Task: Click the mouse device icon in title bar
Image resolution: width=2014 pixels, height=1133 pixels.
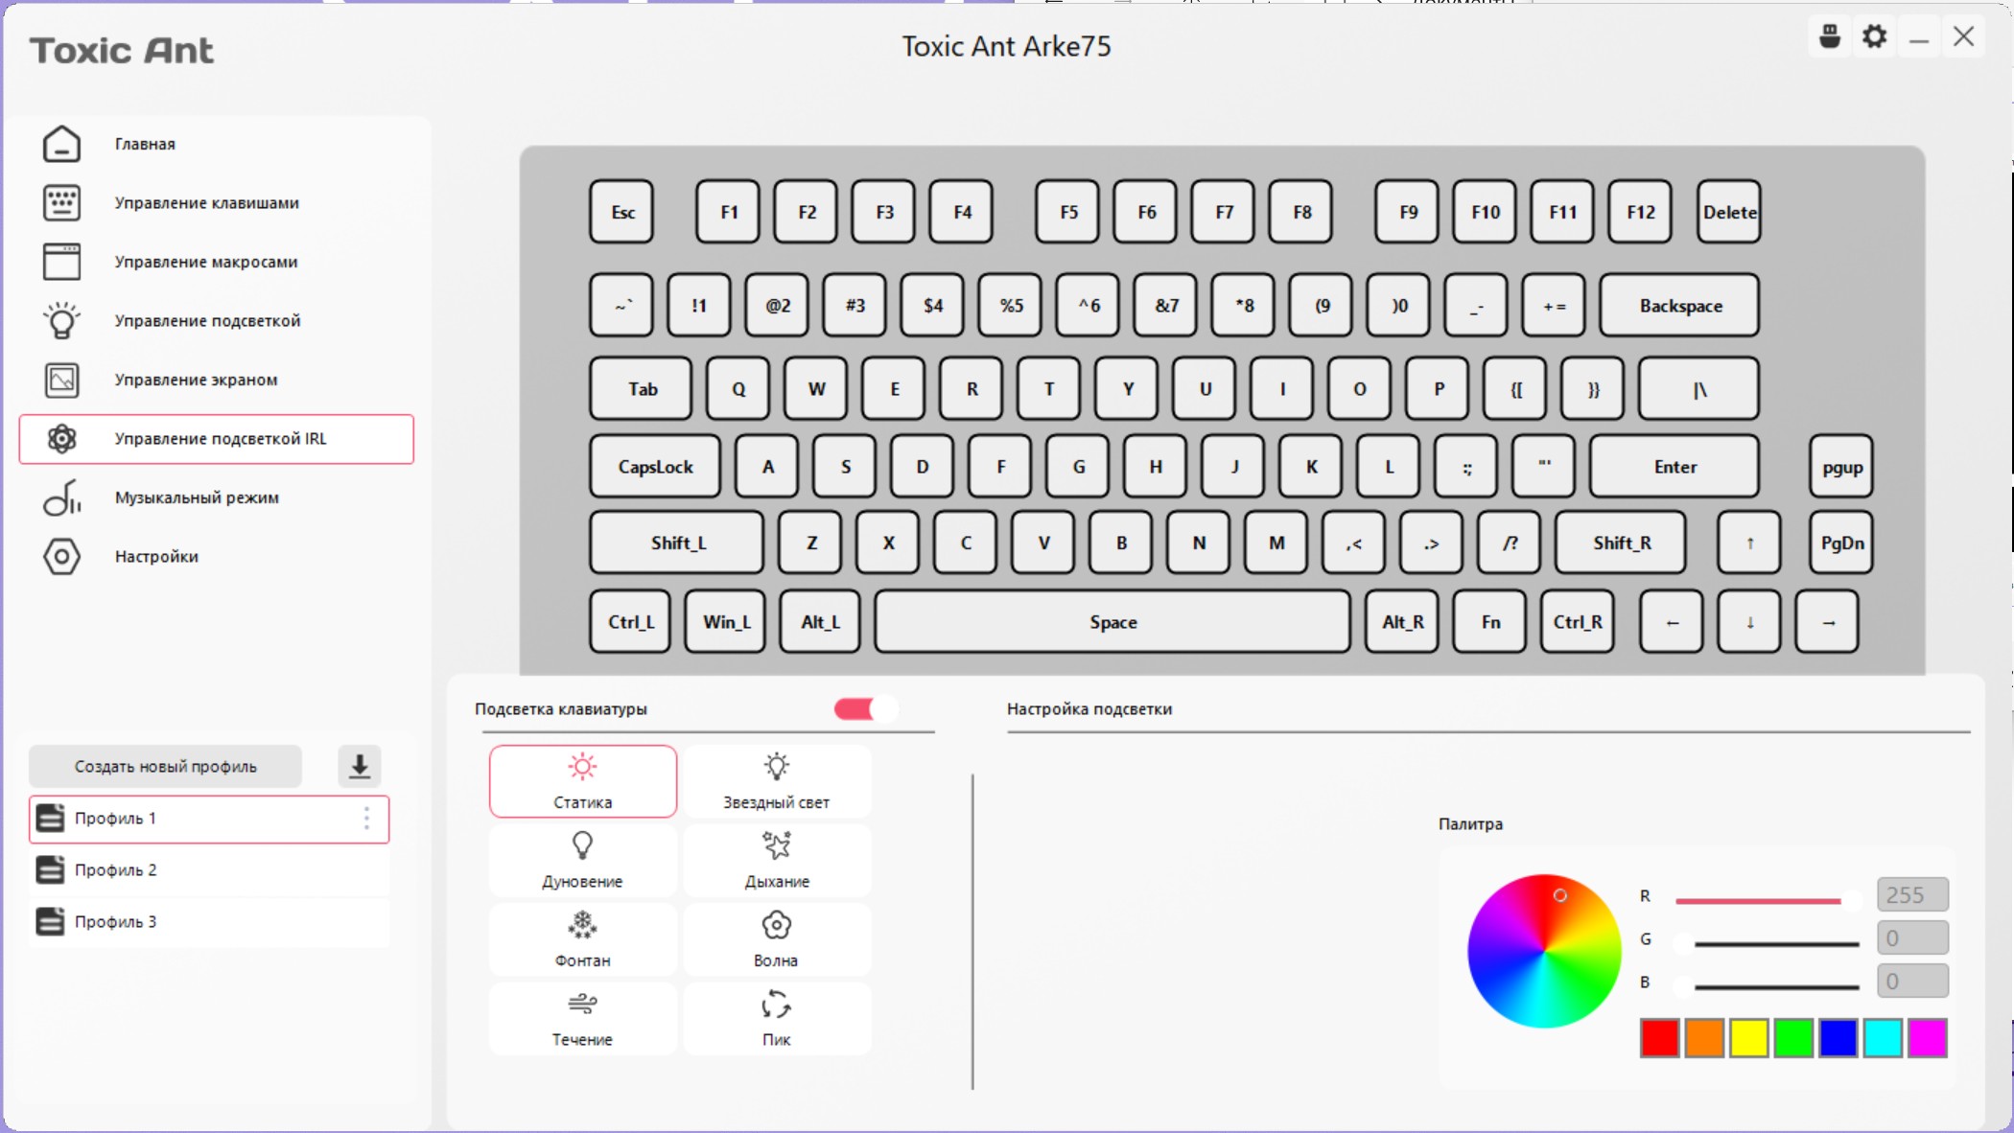Action: [x=1830, y=36]
